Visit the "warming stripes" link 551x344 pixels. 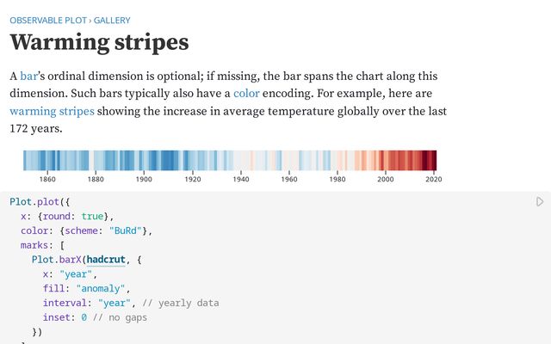tap(52, 111)
